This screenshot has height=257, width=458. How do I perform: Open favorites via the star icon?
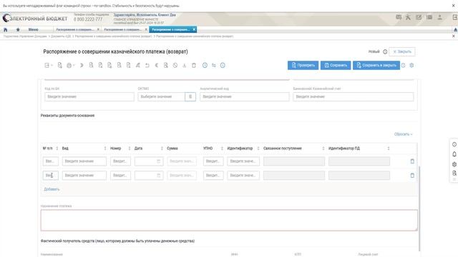click(18, 30)
